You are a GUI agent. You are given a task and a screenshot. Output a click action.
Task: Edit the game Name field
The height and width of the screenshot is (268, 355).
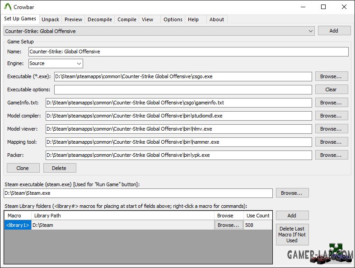click(x=188, y=52)
